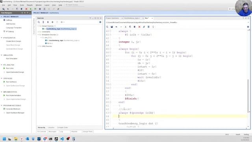
Task: Search in the Sources panel magnifier icon
Action: click(39, 22)
